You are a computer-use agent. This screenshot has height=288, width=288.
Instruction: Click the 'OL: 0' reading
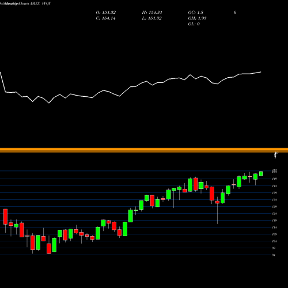click(194, 24)
